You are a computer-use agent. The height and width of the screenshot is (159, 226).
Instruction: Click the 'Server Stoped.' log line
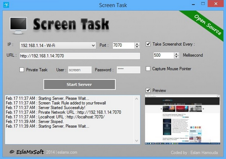pos(34,121)
